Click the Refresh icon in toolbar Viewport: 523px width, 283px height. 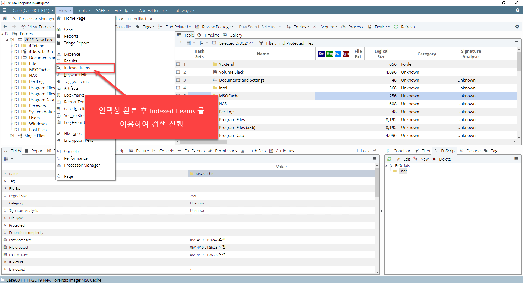point(396,27)
